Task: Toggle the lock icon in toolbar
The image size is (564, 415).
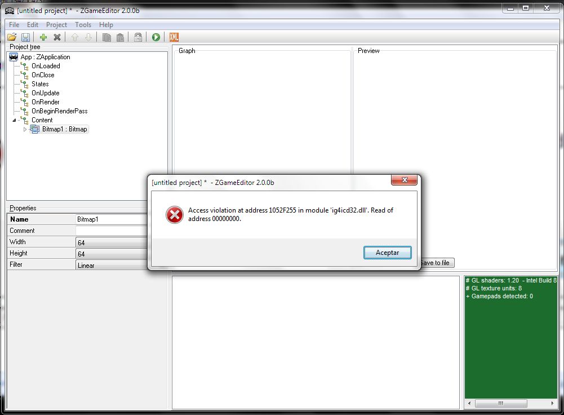Action: pyautogui.click(x=138, y=37)
